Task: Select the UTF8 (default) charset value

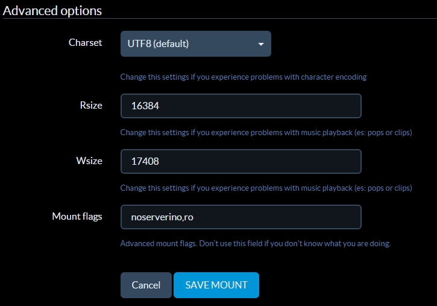Action: coord(159,44)
